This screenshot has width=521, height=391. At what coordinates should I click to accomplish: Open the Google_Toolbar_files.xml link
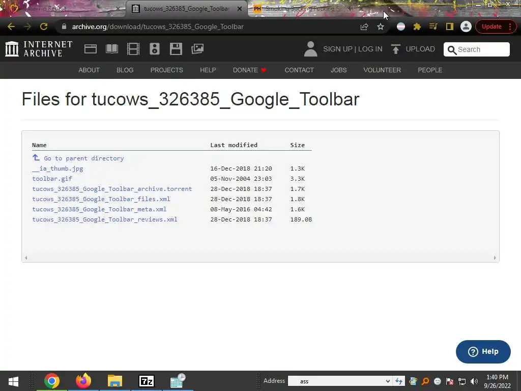click(x=101, y=199)
